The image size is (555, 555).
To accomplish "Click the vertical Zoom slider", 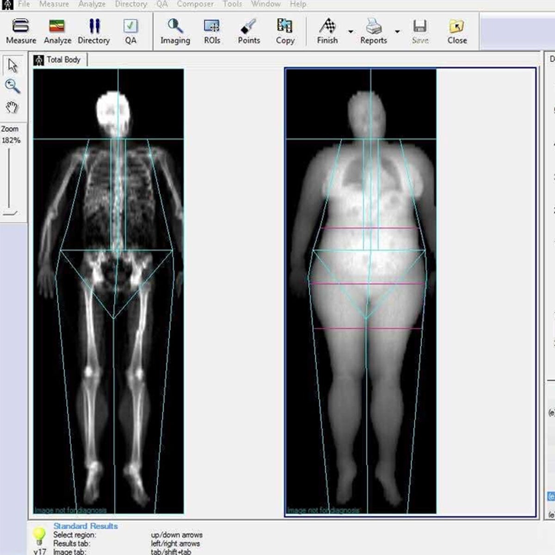I will (x=9, y=180).
